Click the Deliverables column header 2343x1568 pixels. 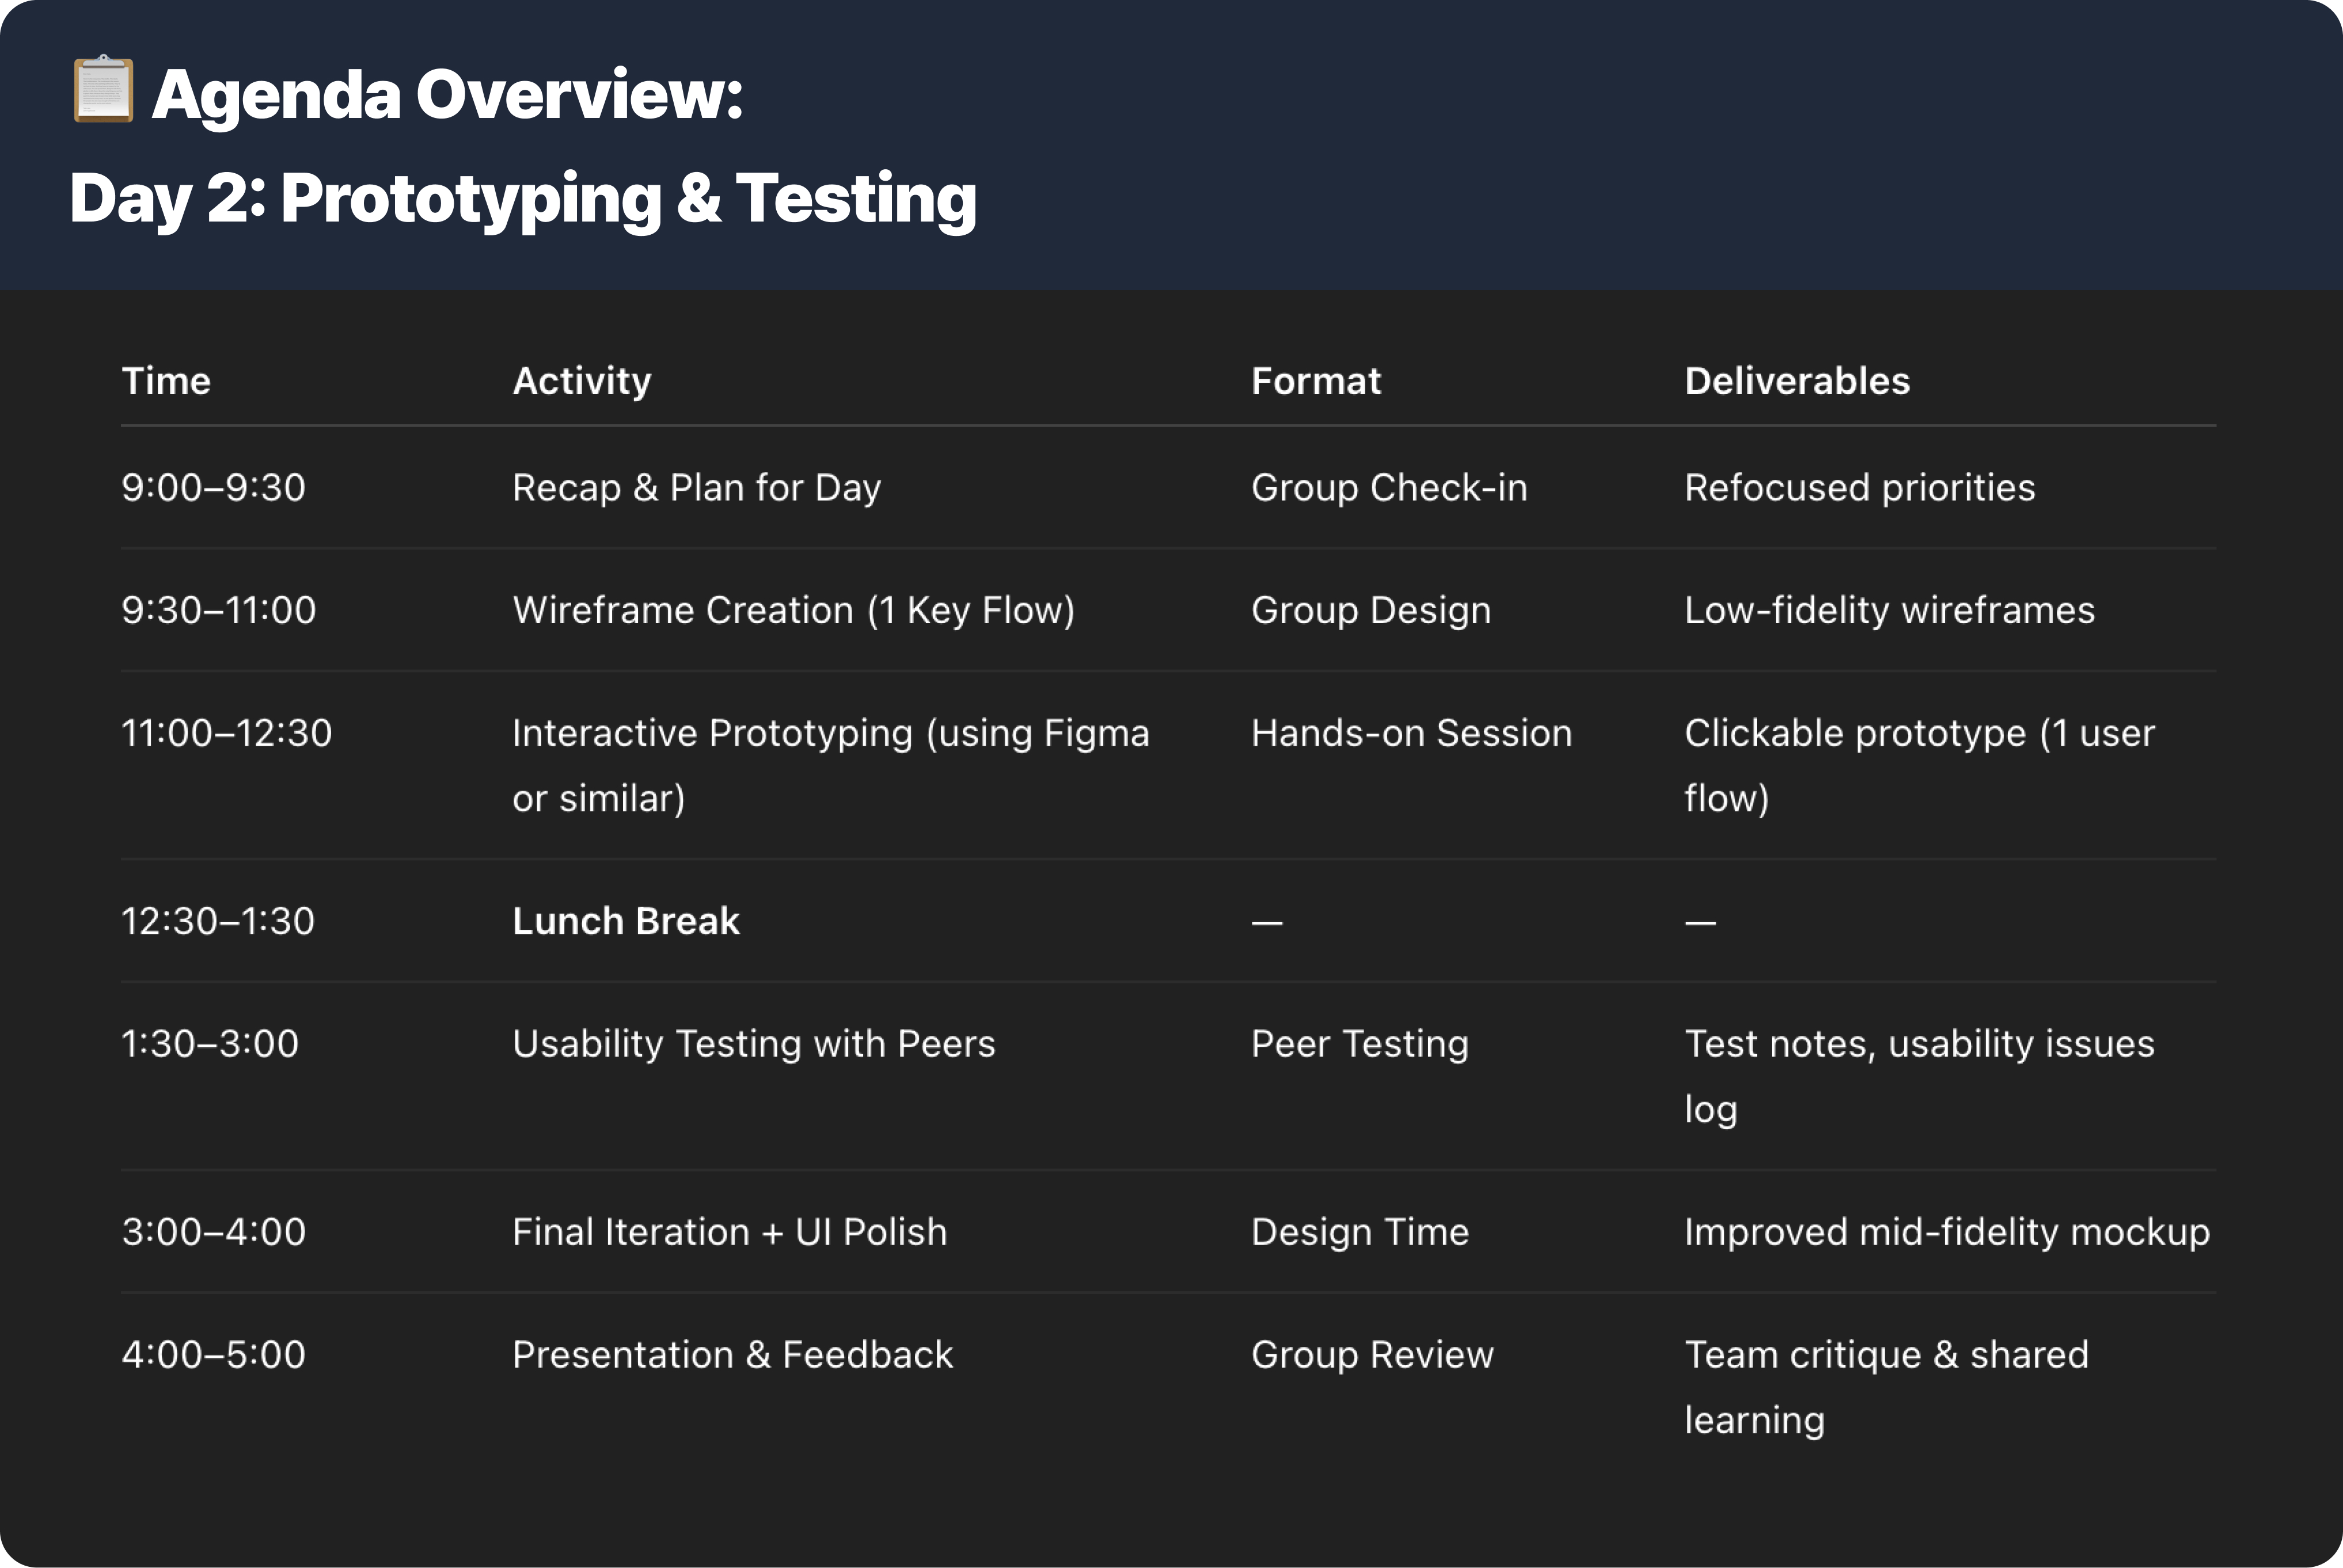pyautogui.click(x=1797, y=381)
